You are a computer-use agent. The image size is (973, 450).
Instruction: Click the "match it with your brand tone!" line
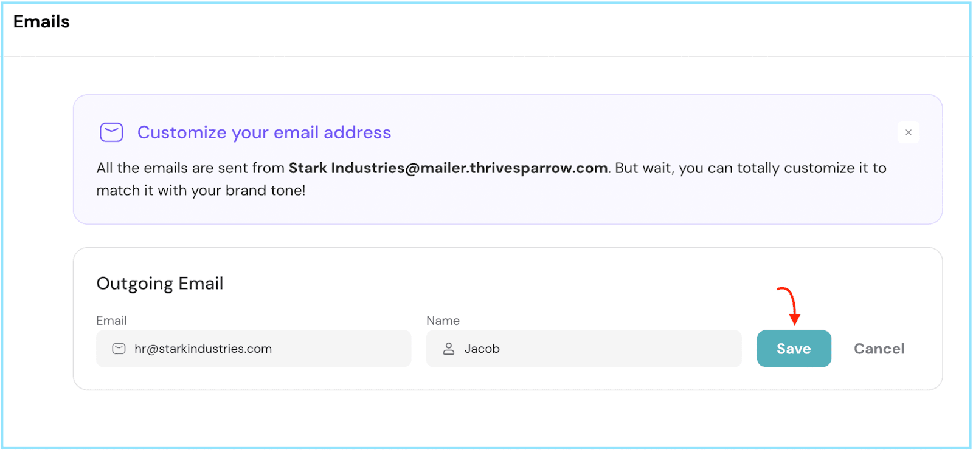(x=201, y=191)
